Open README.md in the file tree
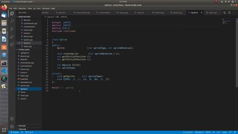 (26, 82)
